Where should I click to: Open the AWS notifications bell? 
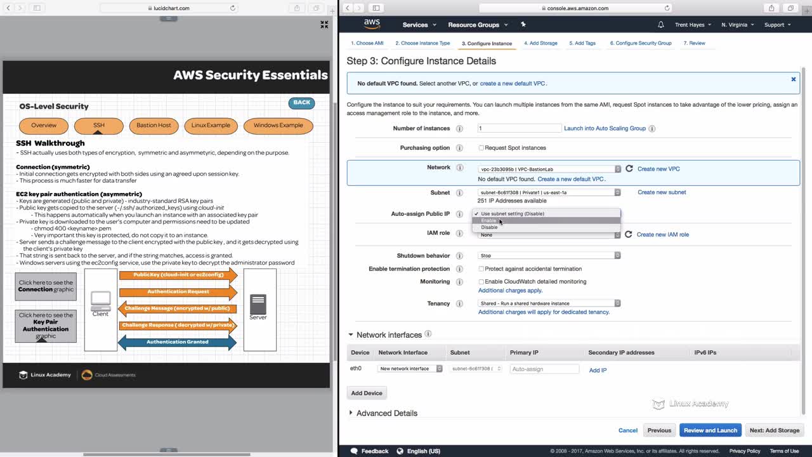pos(661,25)
